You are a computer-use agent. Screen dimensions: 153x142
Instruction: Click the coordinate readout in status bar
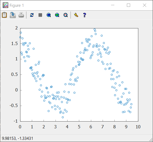tap(17, 138)
